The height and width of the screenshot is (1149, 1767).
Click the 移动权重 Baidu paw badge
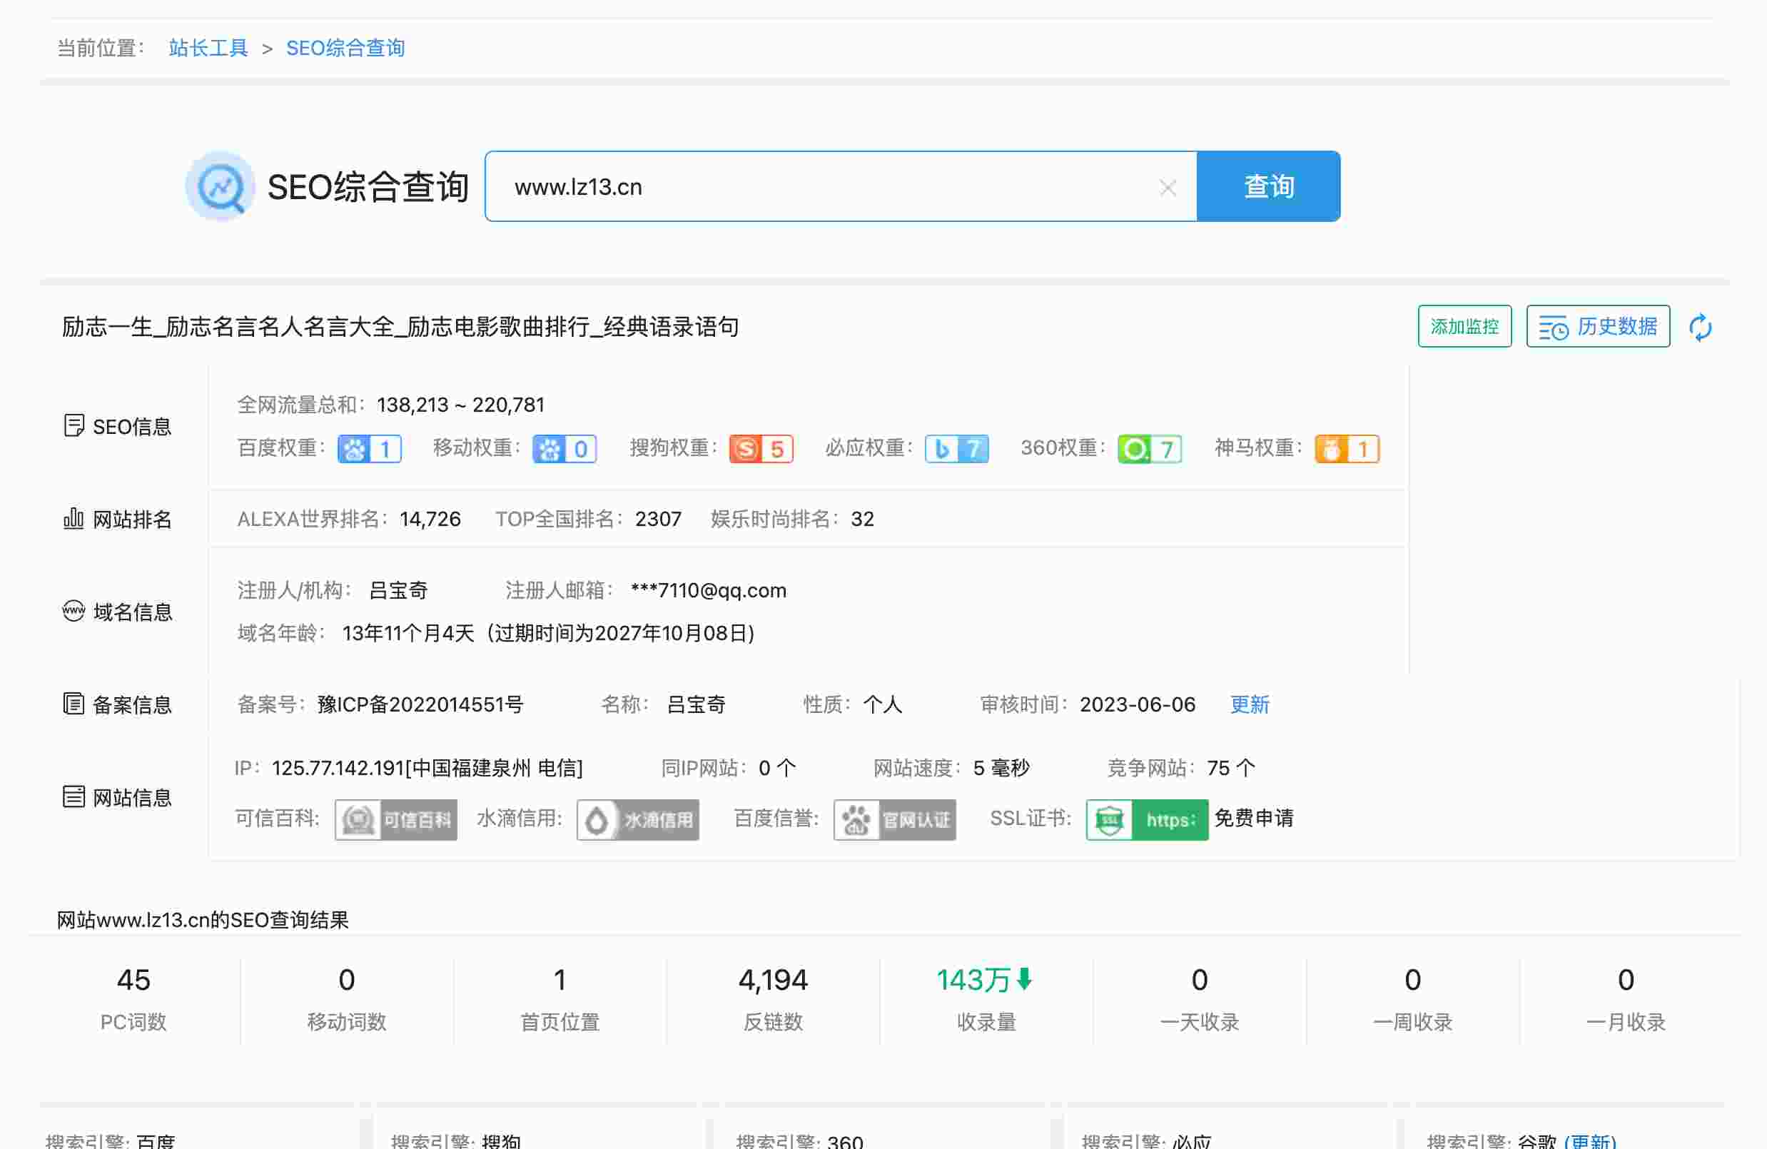click(564, 449)
